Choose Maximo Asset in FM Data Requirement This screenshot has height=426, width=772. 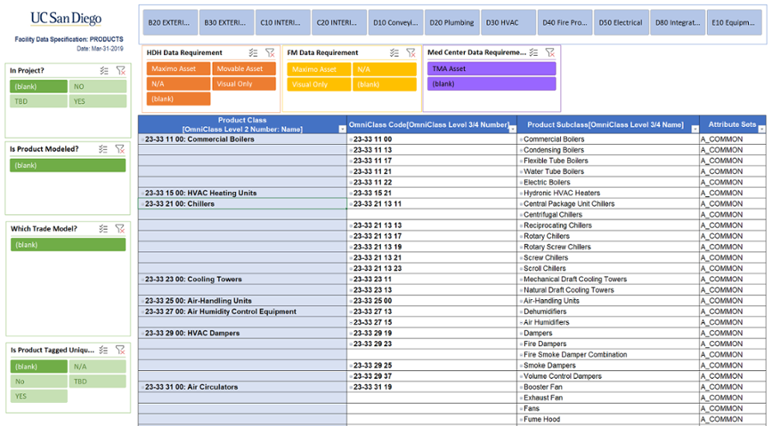click(319, 69)
